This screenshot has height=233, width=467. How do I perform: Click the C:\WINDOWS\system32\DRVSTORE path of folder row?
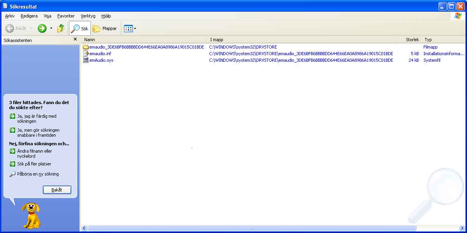point(243,47)
